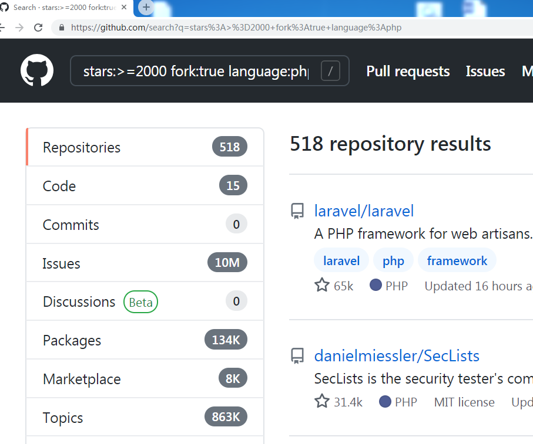This screenshot has height=444, width=533.
Task: Open the laravel/laravel repository link
Action: [364, 211]
